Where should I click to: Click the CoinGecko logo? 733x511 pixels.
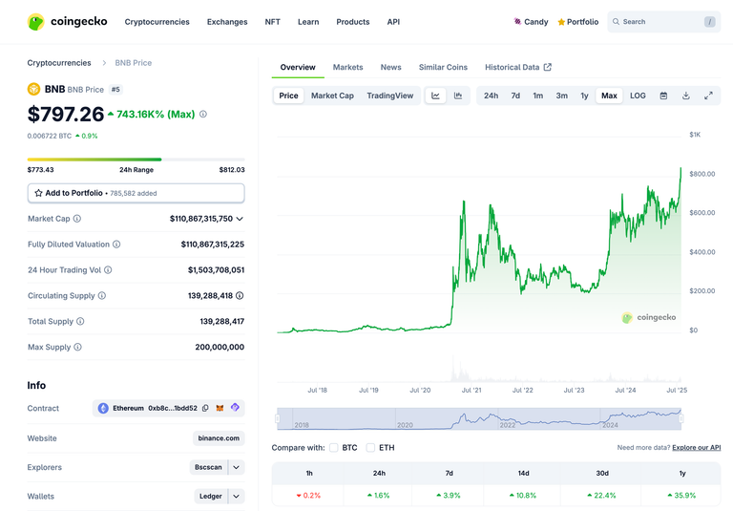pyautogui.click(x=68, y=22)
